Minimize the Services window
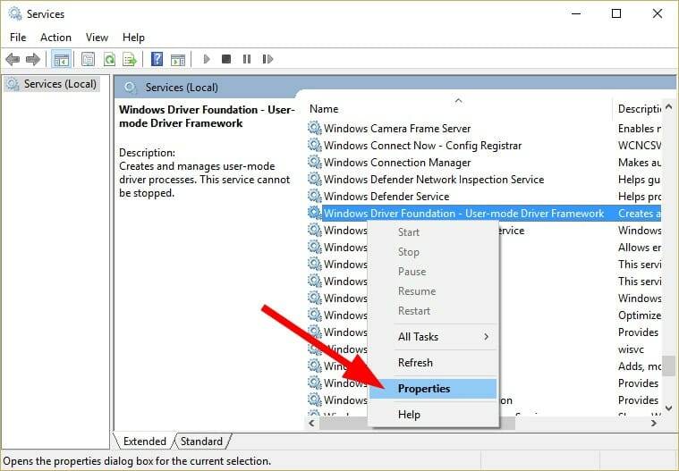This screenshot has height=471, width=679. [x=576, y=13]
